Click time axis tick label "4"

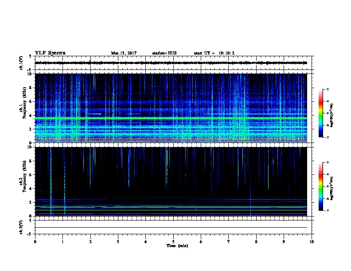(x=145, y=242)
